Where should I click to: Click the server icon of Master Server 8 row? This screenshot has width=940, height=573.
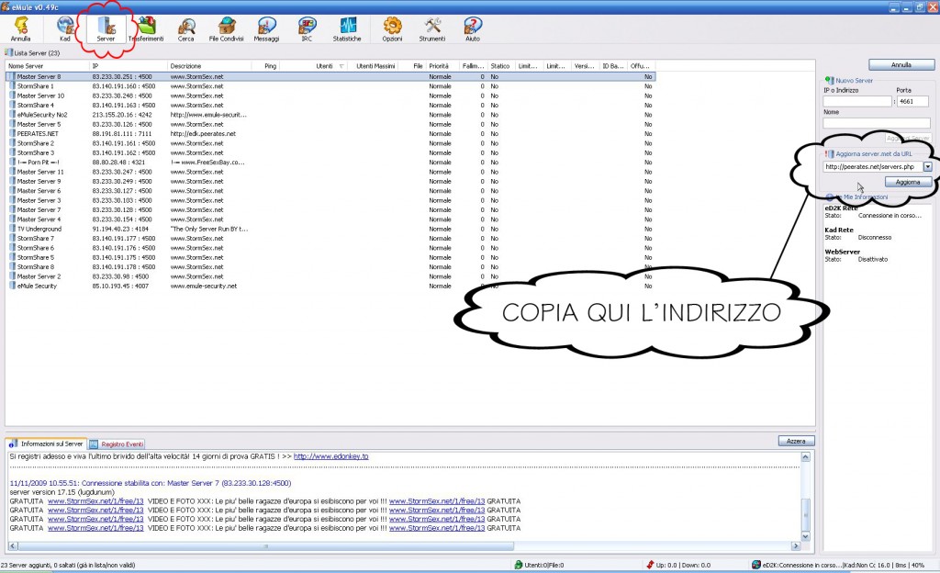point(12,77)
